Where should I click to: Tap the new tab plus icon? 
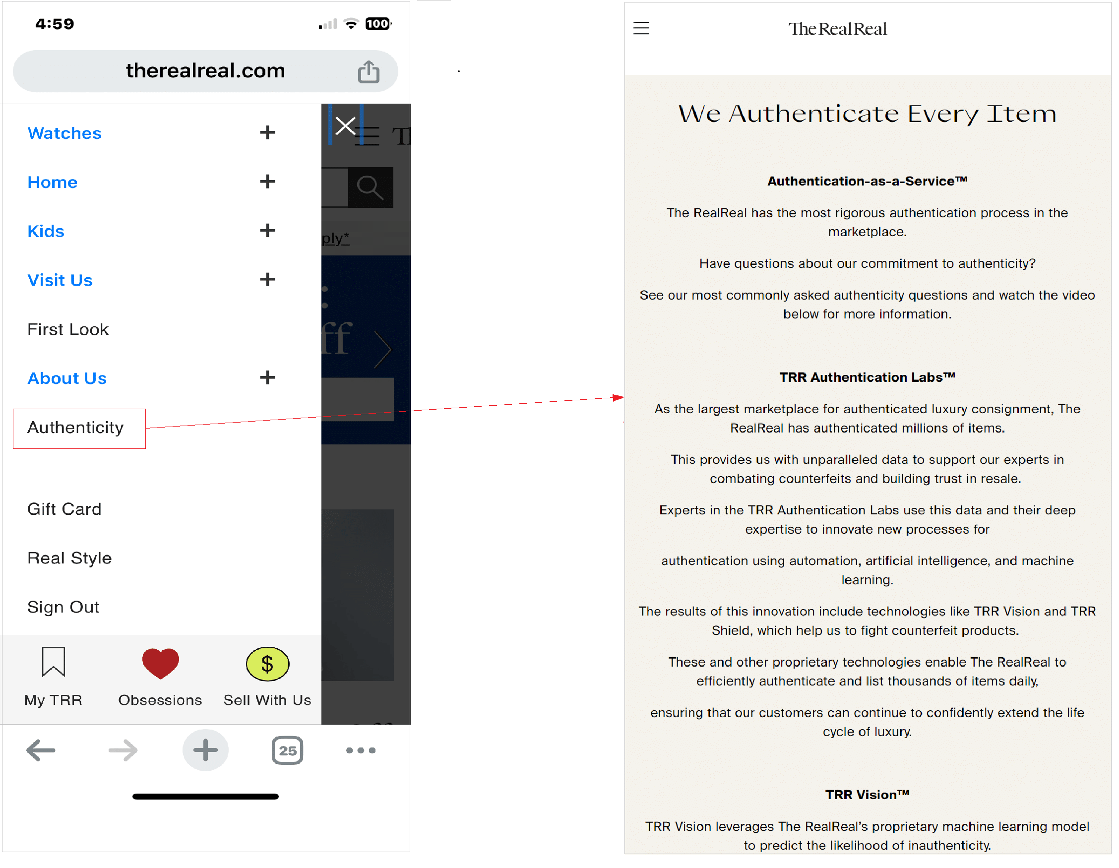coord(204,750)
